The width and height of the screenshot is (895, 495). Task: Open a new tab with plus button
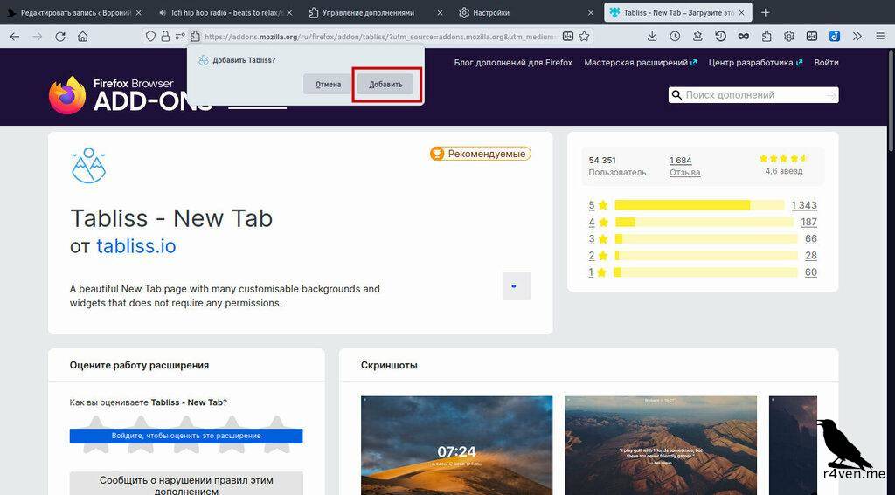[x=766, y=13]
